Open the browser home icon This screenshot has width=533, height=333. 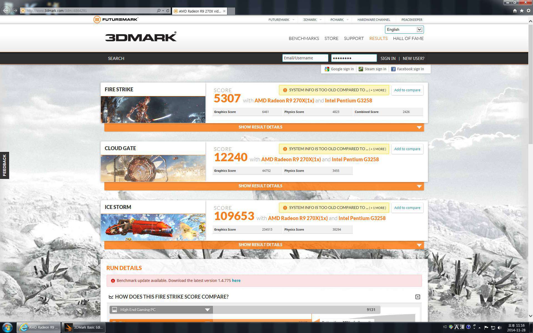[x=515, y=11]
